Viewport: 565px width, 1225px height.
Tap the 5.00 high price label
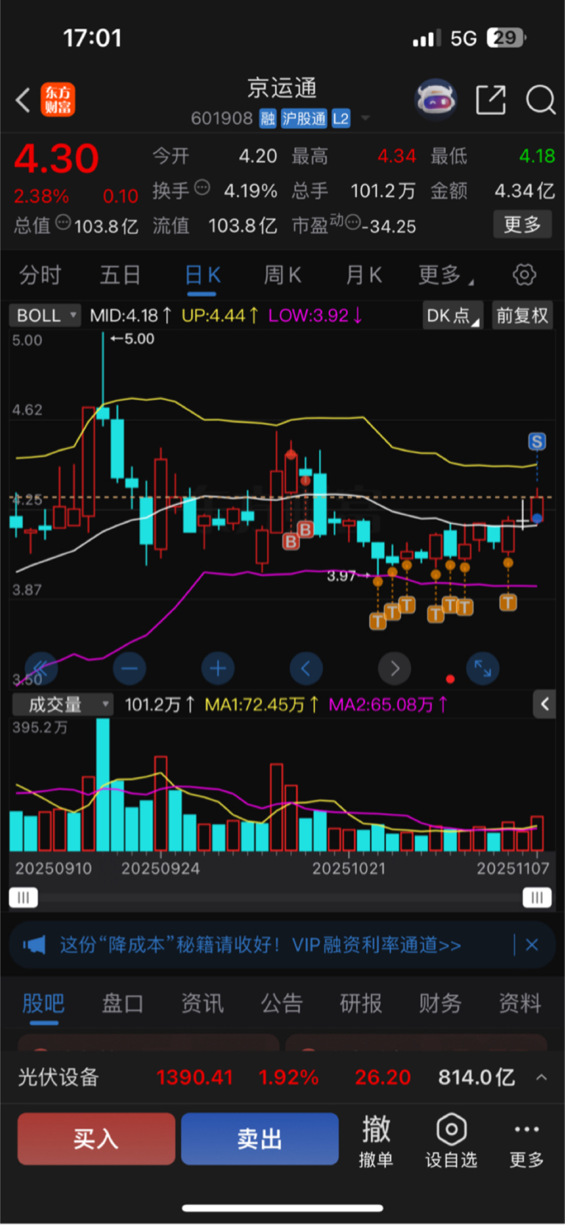[132, 339]
